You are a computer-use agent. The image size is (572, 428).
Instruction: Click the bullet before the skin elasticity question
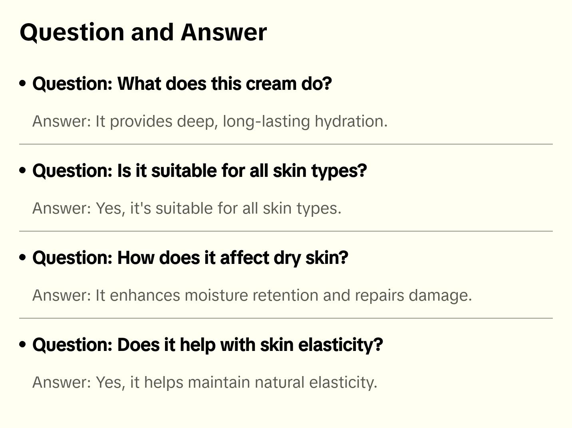tap(23, 345)
